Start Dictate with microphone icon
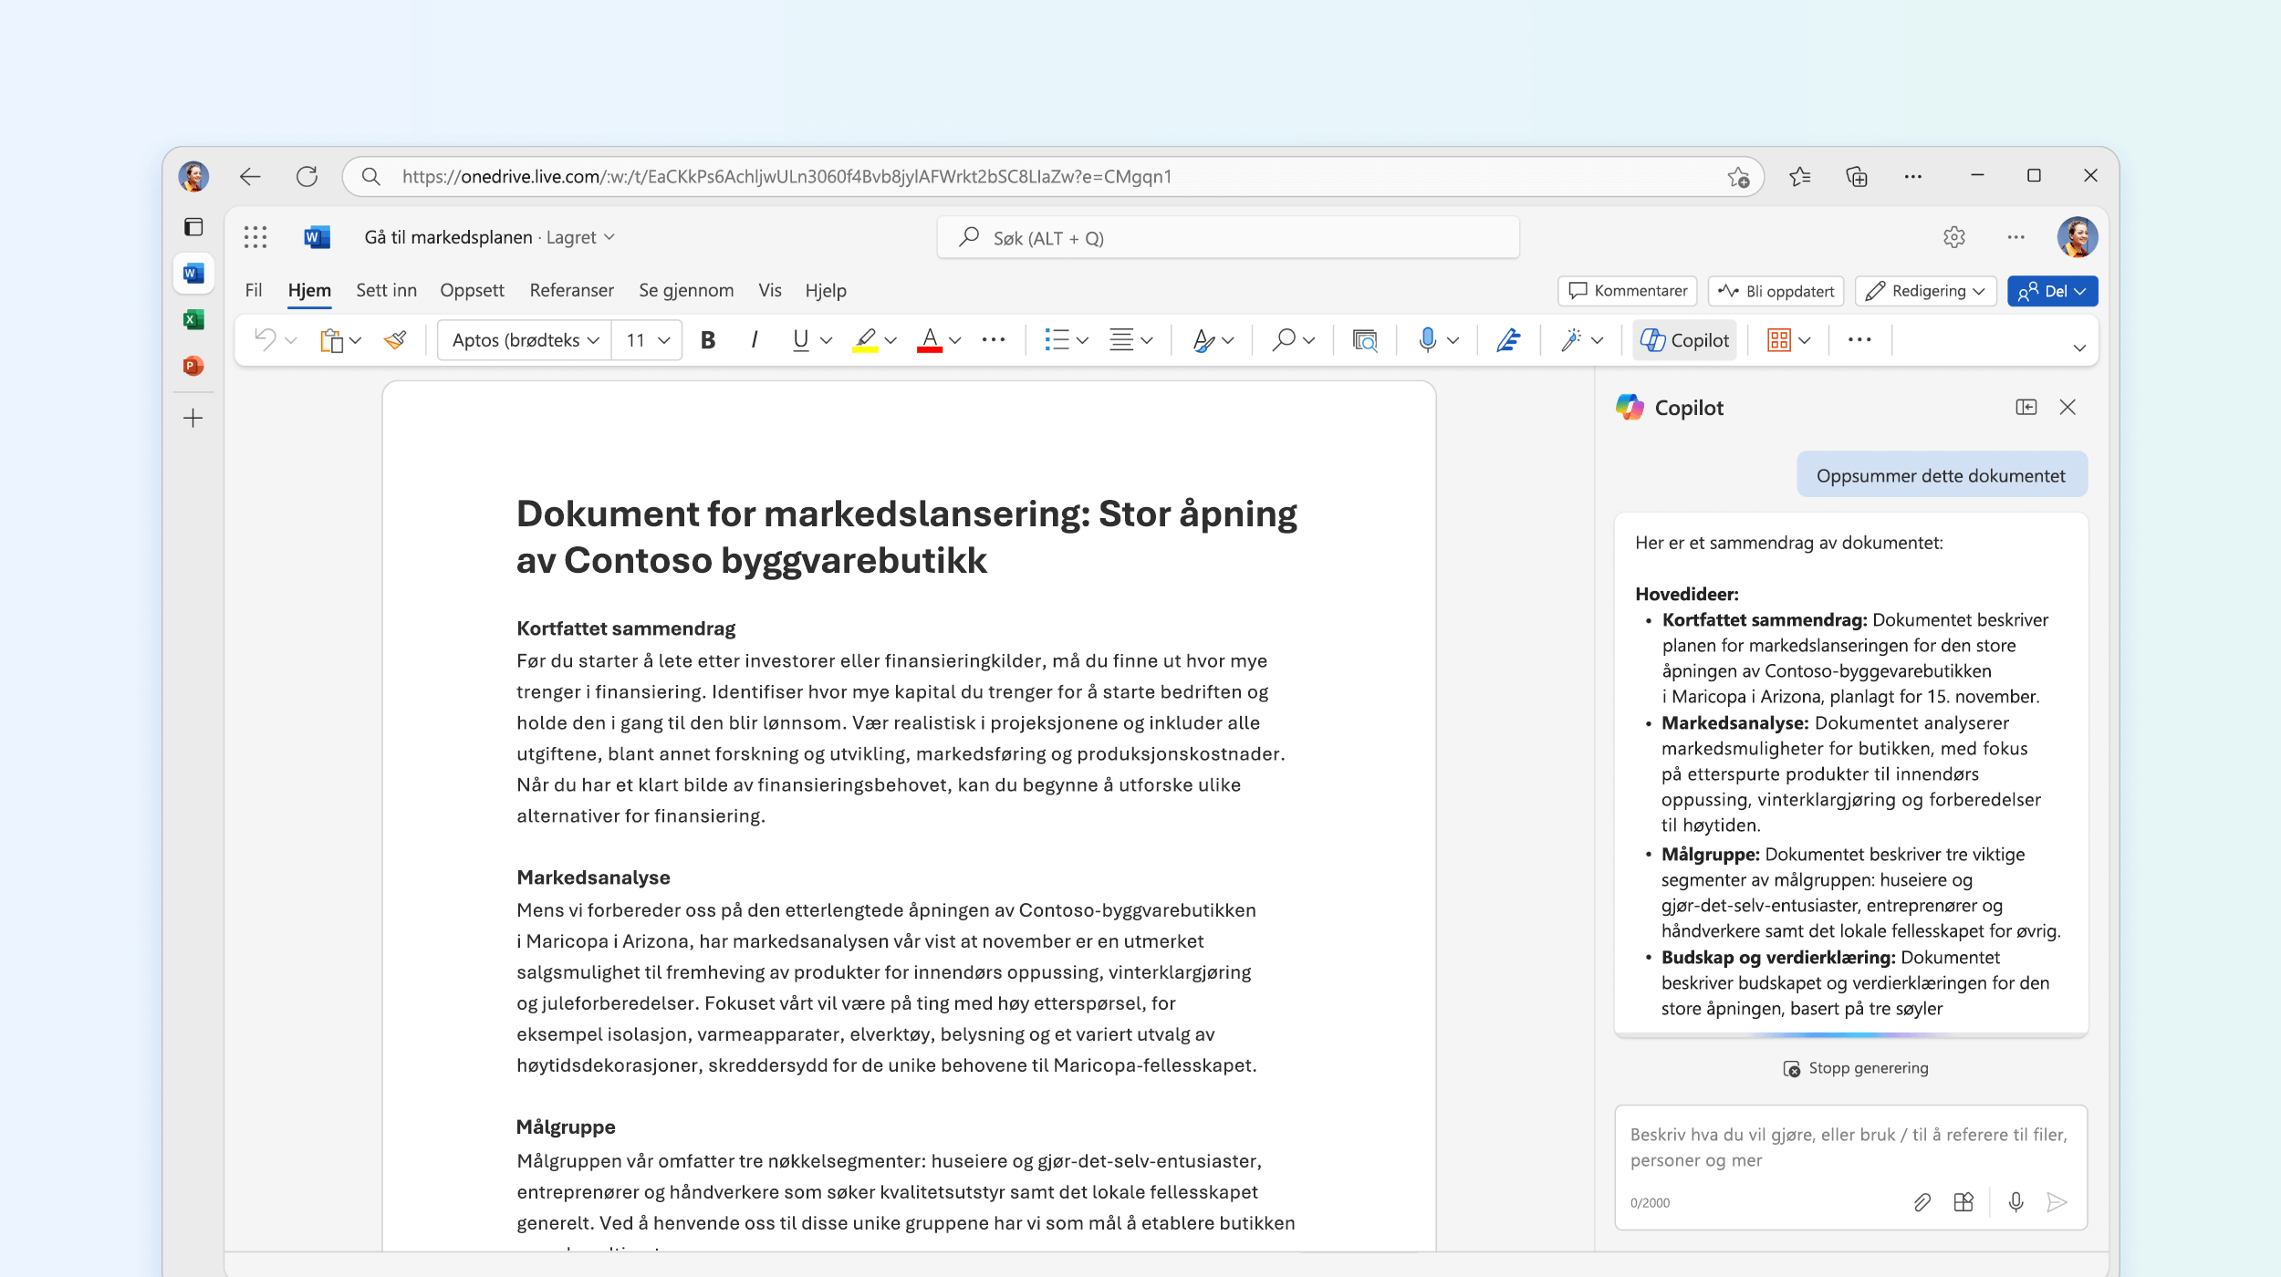Image resolution: width=2281 pixels, height=1277 pixels. coord(1428,340)
